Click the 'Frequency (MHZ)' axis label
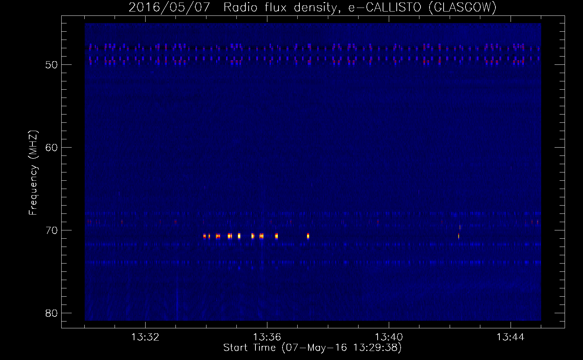This screenshot has height=360, width=583. pyautogui.click(x=33, y=172)
